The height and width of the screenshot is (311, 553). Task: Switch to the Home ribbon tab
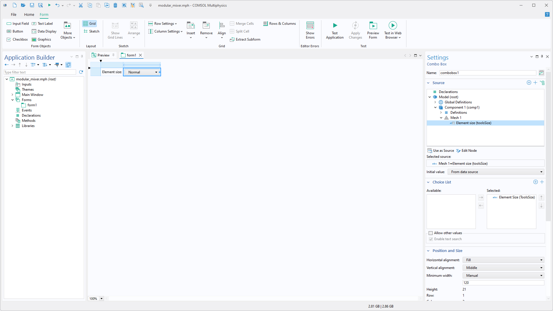[29, 14]
